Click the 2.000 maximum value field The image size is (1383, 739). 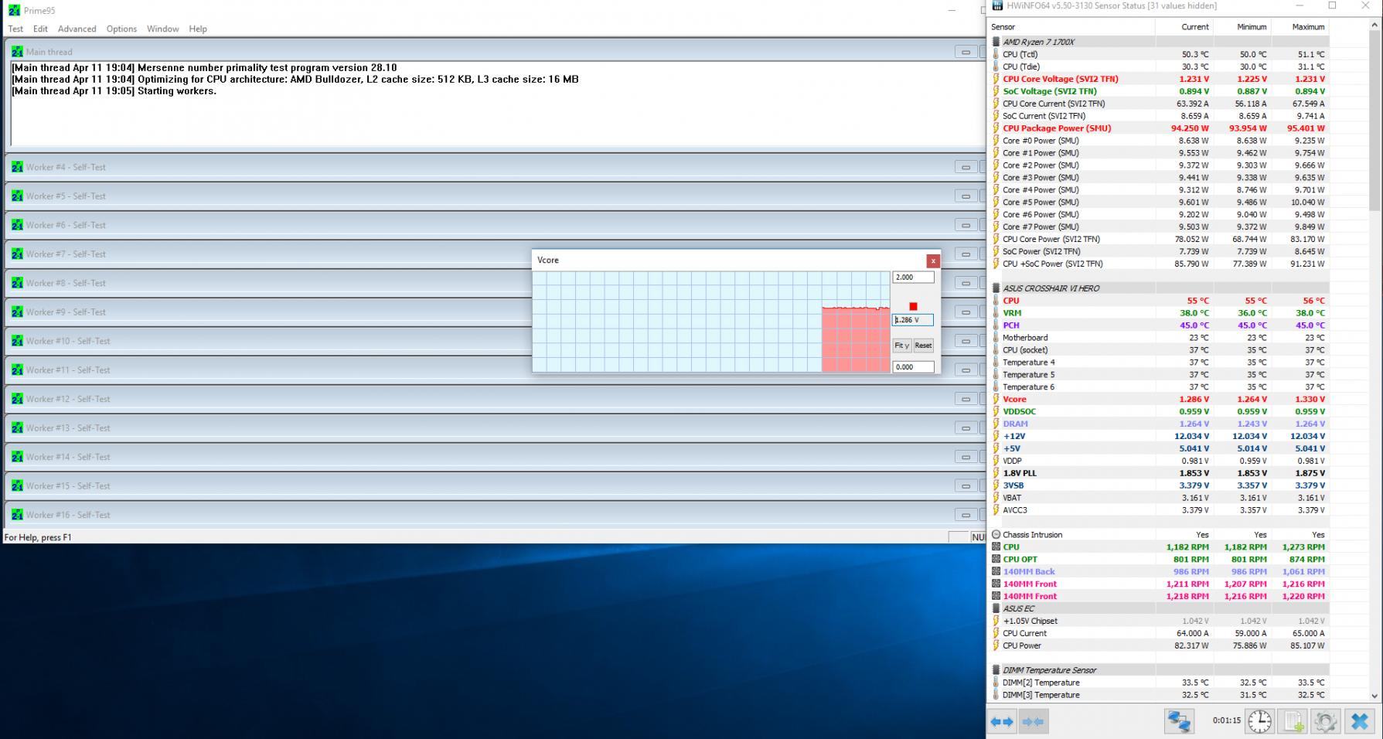click(x=913, y=277)
